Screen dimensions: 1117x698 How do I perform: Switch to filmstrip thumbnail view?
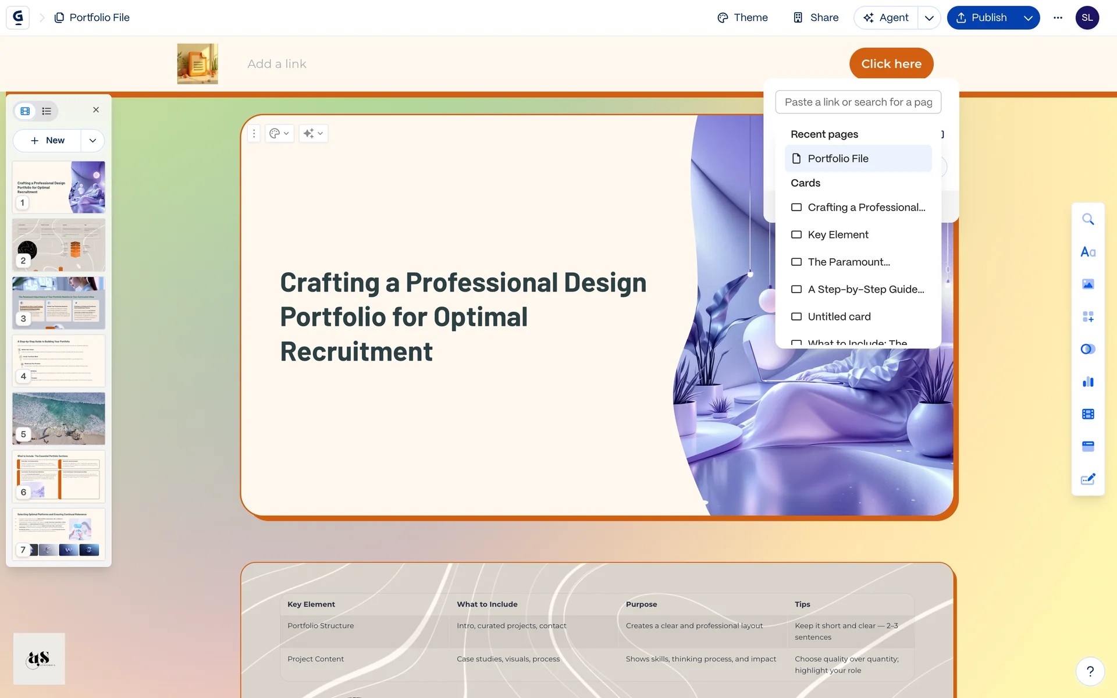click(x=25, y=111)
